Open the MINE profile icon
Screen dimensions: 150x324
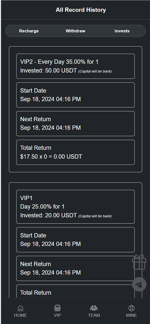[131, 308]
